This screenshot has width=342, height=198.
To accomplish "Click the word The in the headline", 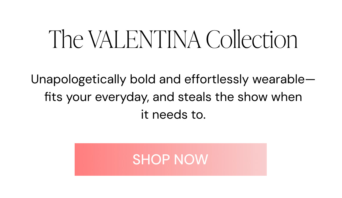I will pos(66,39).
